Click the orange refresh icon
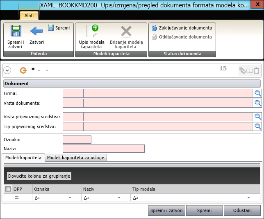The width and height of the screenshot is (264, 219). coord(23,70)
